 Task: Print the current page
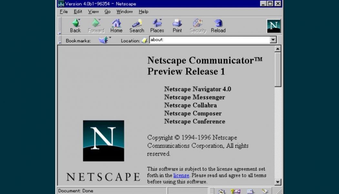pyautogui.click(x=177, y=26)
